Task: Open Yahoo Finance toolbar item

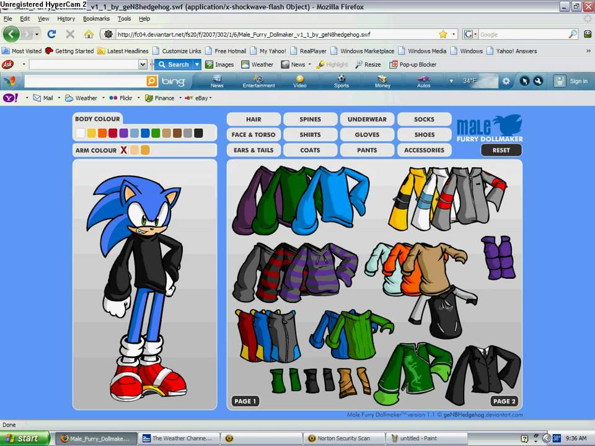Action: 160,98
